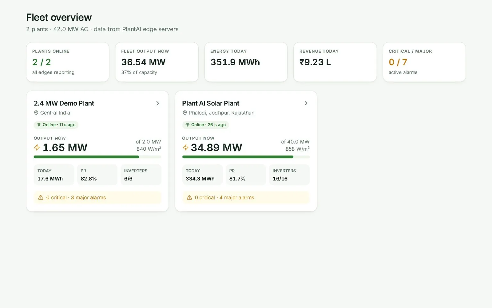Click the Plant AI Solar Plant output progress bar
This screenshot has height=308, width=492.
coord(246,157)
